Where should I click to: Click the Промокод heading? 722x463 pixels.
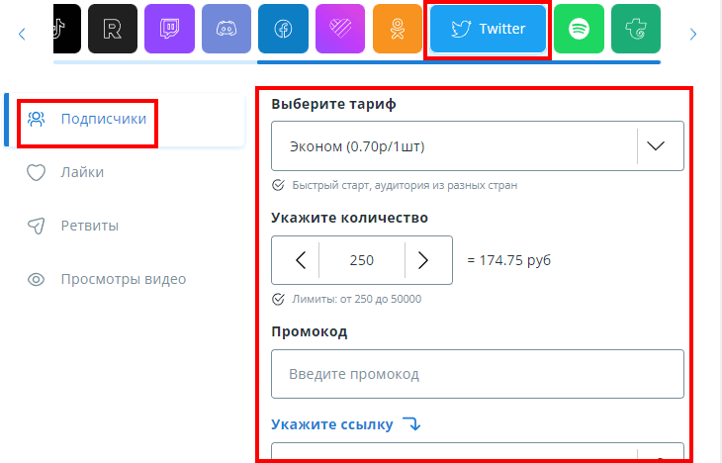pos(309,331)
